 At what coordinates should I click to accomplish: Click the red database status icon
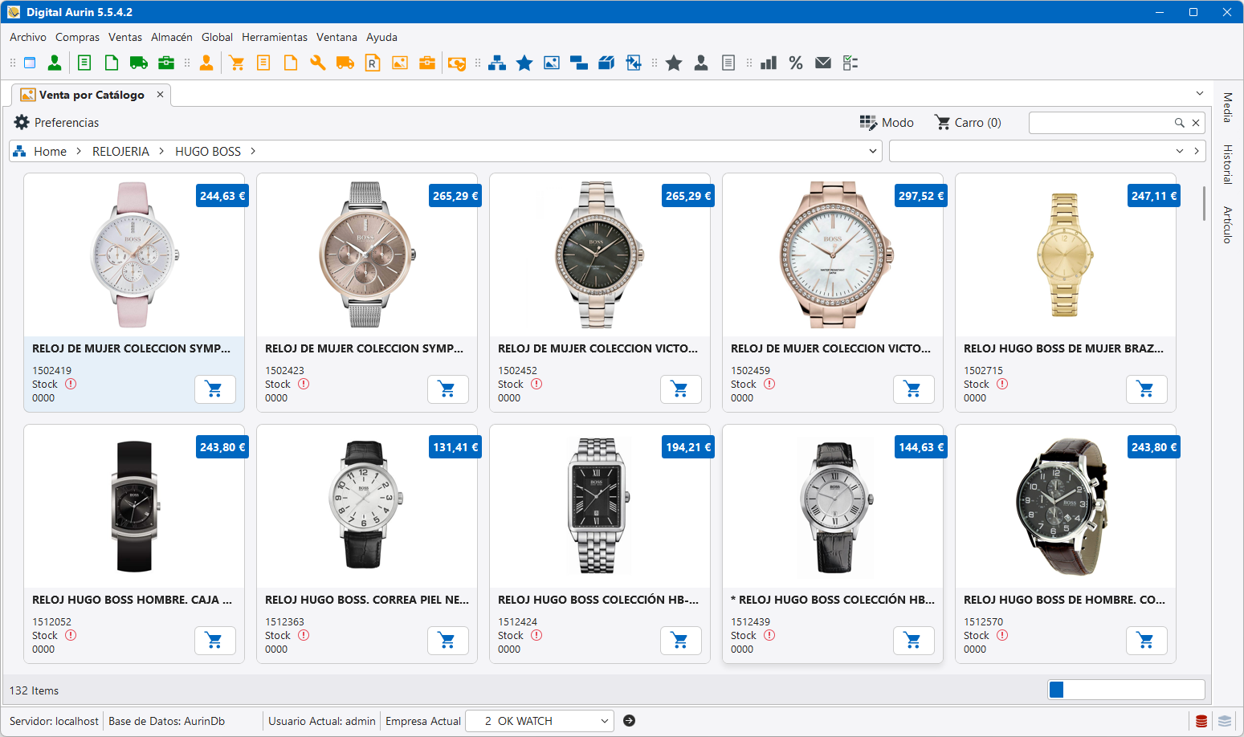1201,721
